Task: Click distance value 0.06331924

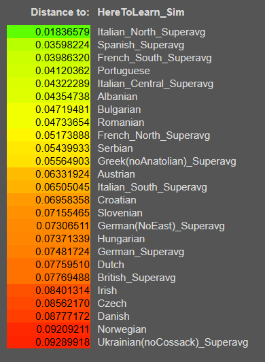Action: 63,174
